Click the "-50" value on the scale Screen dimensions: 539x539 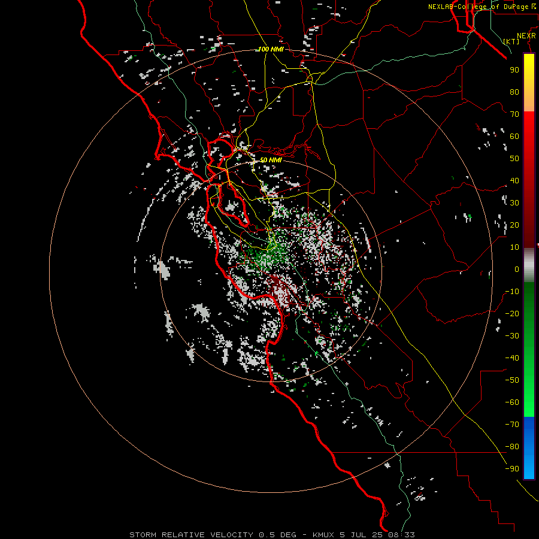(x=512, y=380)
